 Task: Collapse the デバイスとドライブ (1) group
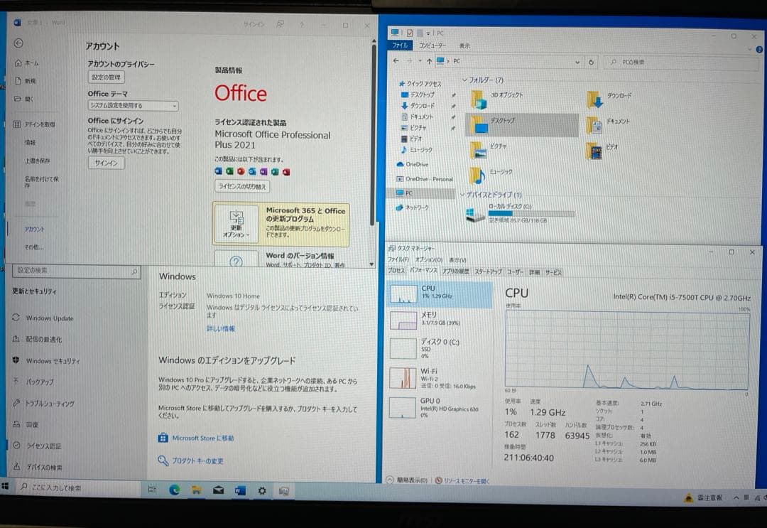[x=463, y=195]
